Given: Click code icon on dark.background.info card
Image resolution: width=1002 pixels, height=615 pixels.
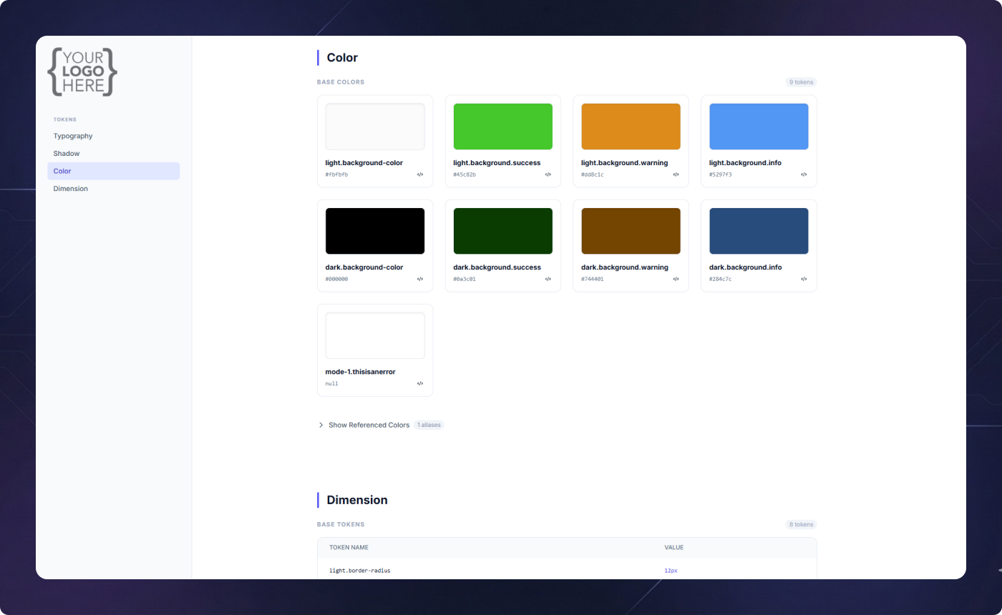Looking at the screenshot, I should [803, 279].
